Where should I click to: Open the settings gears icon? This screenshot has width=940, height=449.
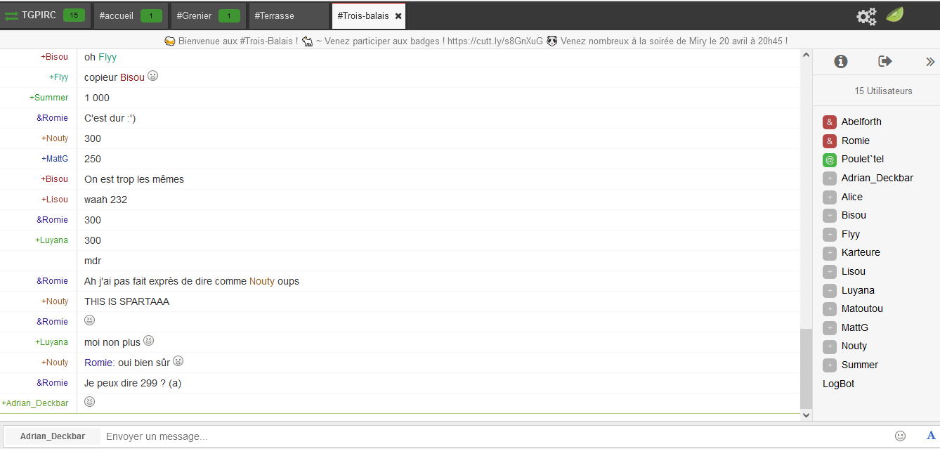866,15
